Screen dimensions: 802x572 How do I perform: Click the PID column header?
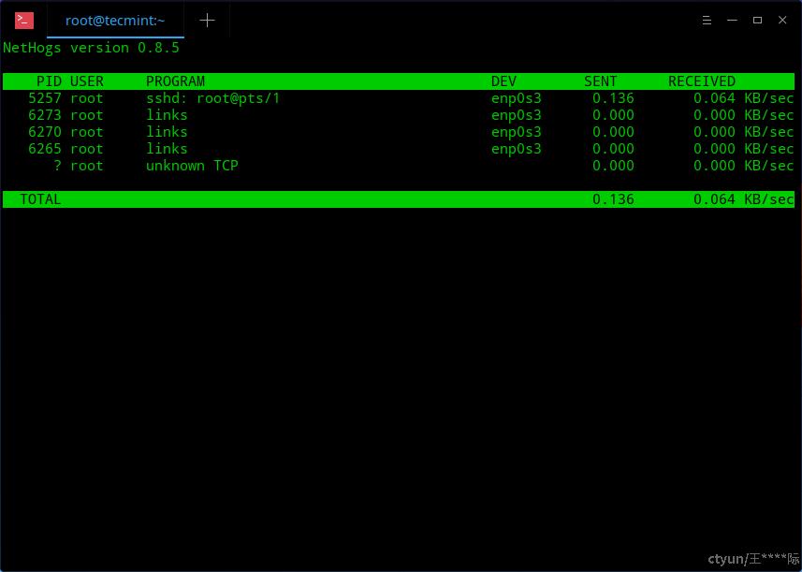(49, 81)
